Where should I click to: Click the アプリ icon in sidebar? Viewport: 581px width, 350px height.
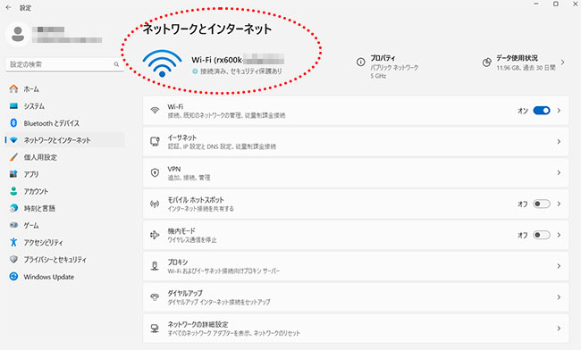[x=13, y=174]
